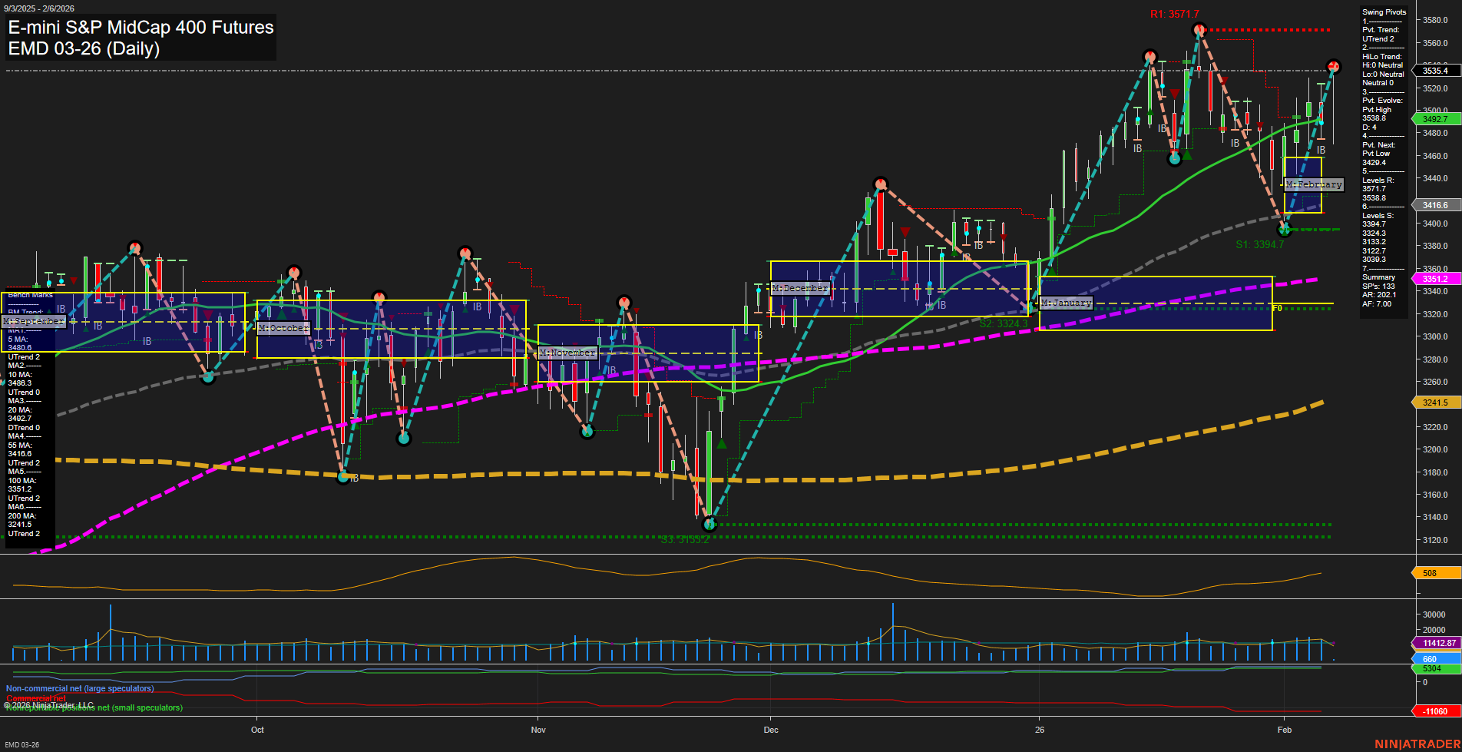Click the teal swing low marker near S3 3133.2

709,524
